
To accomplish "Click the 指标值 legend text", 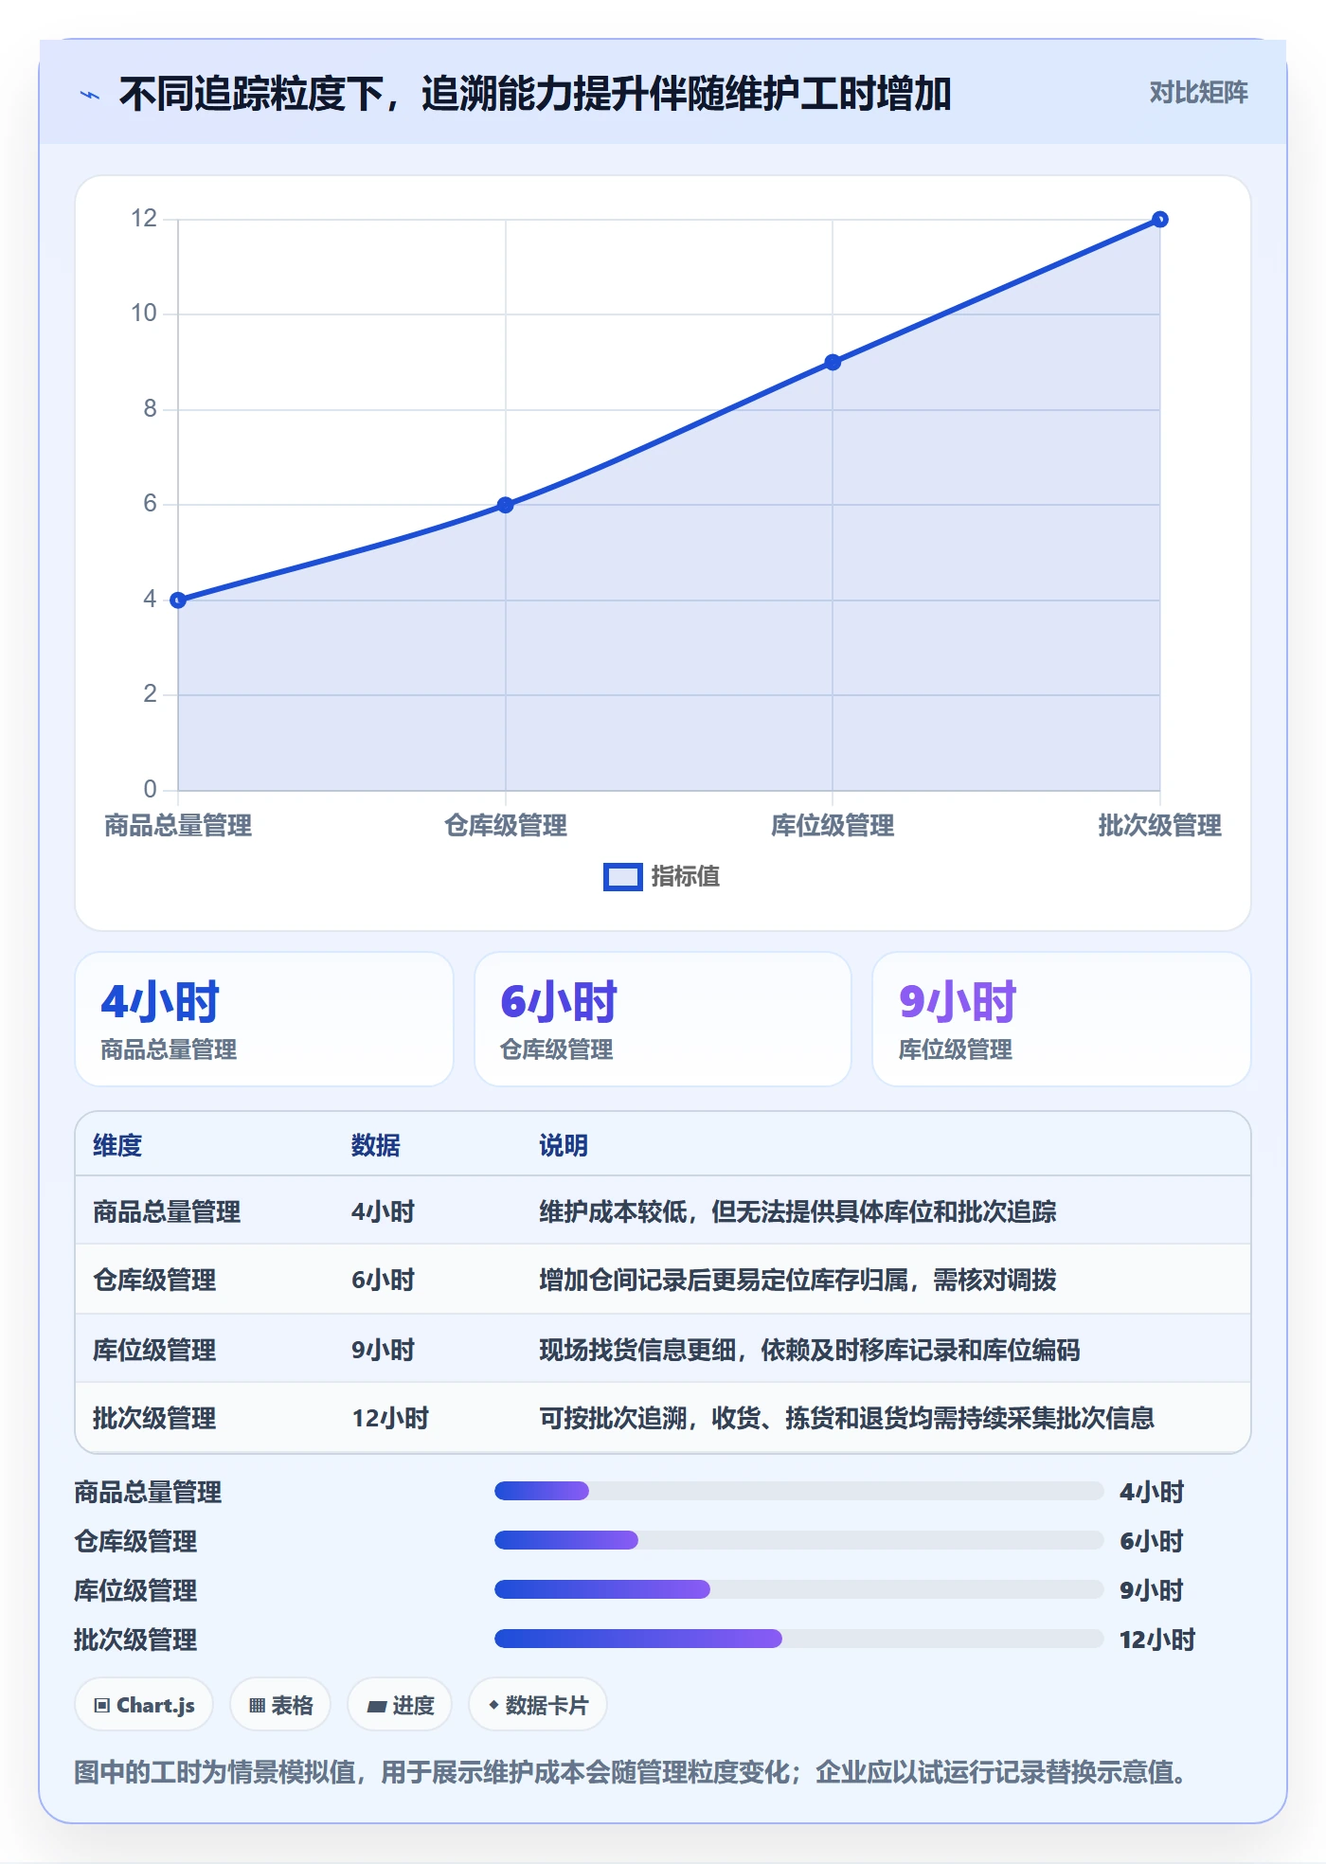I will pyautogui.click(x=686, y=877).
